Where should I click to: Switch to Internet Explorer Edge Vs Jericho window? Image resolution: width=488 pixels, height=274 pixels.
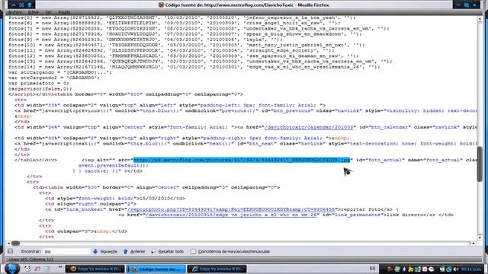(x=217, y=269)
